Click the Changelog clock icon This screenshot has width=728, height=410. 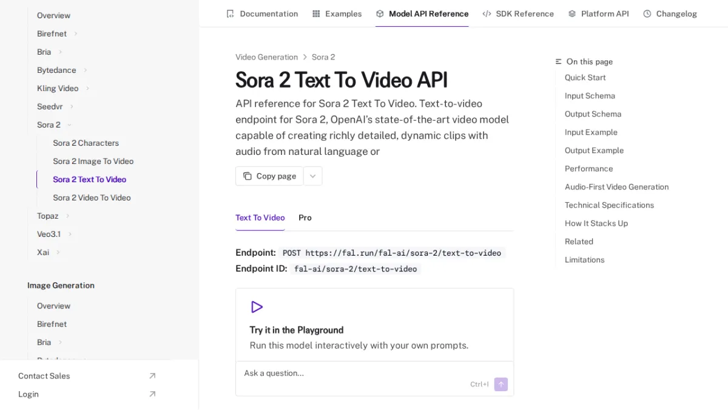[x=647, y=13]
